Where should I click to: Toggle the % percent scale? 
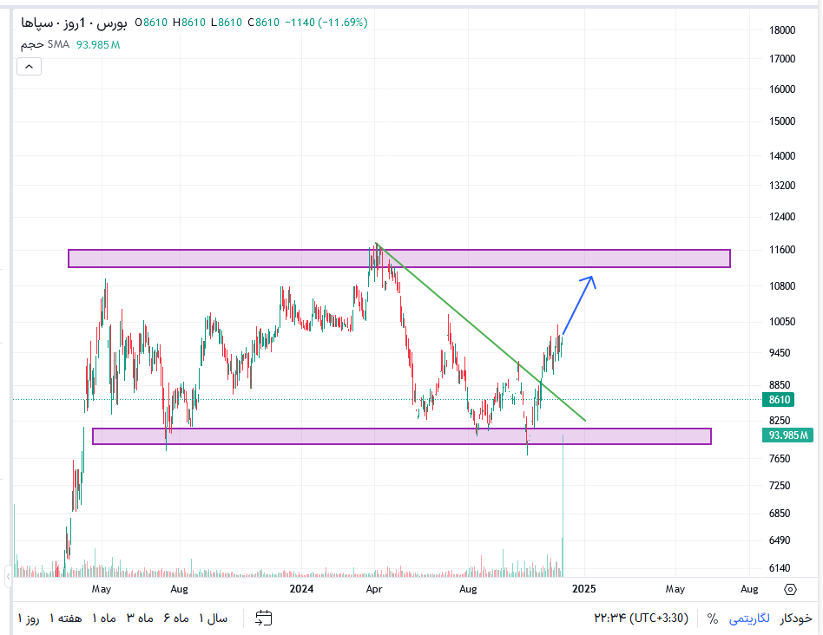click(712, 619)
